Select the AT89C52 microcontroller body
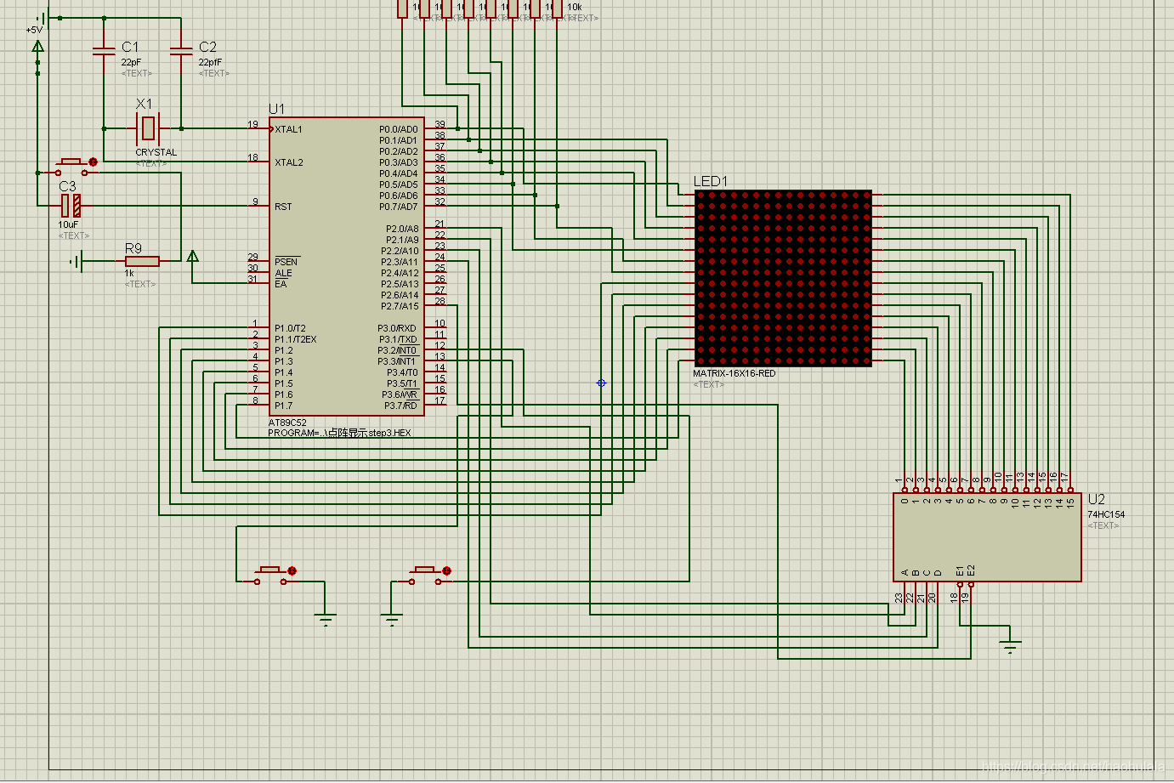Viewport: 1174px width, 783px height. (347, 267)
